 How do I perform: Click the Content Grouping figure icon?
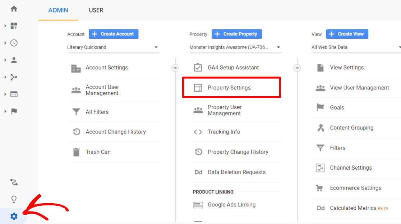coord(321,127)
